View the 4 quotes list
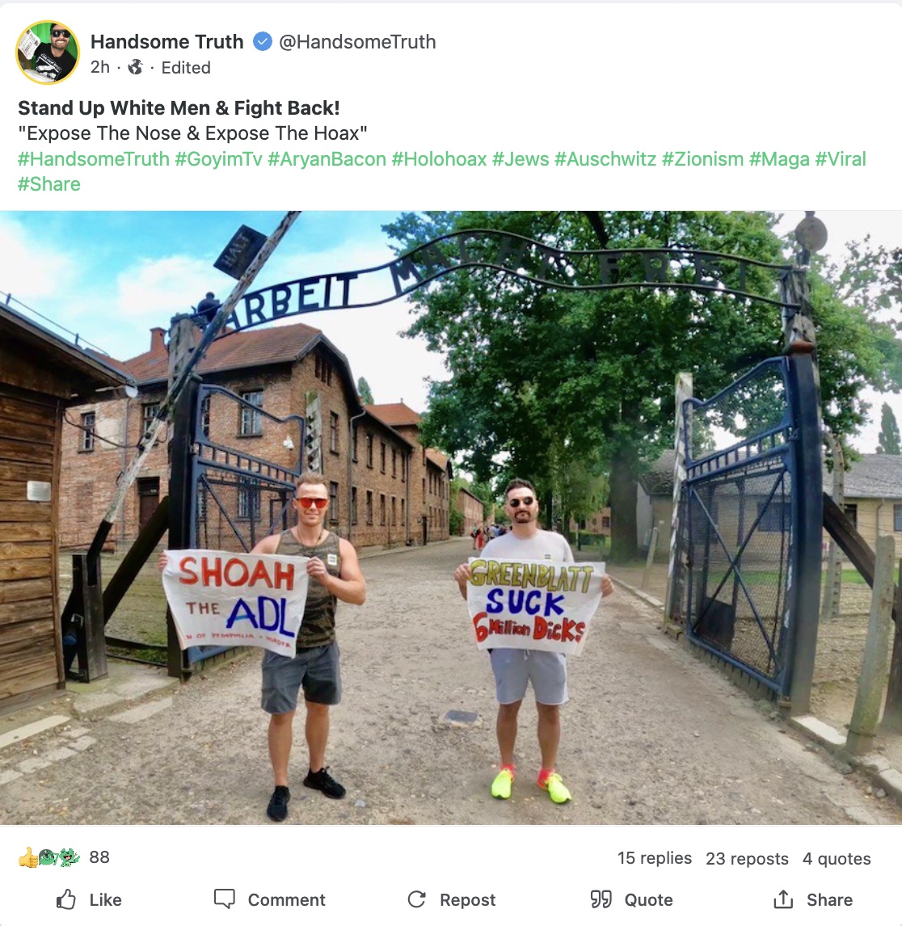The width and height of the screenshot is (902, 926). tap(837, 858)
